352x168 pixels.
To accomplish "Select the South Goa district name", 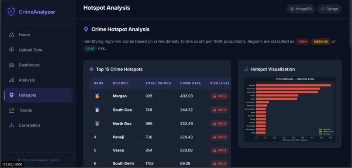I will [122, 110].
